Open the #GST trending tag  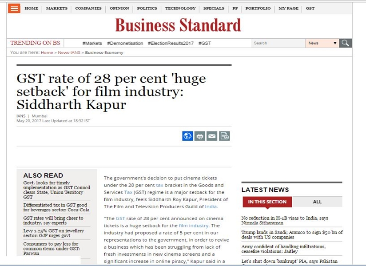tap(205, 43)
